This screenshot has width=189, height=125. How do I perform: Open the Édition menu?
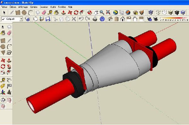[13, 7]
